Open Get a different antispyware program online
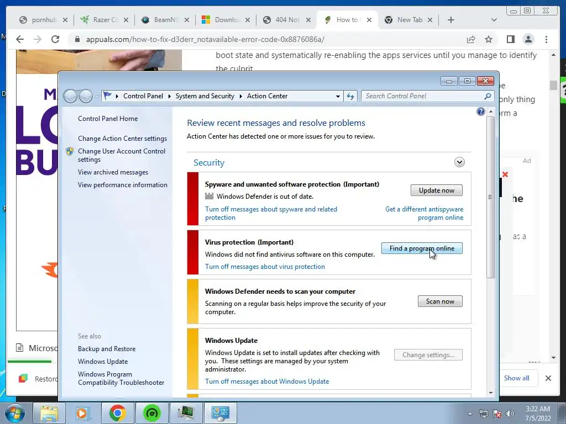This screenshot has width=566, height=424. 424,214
